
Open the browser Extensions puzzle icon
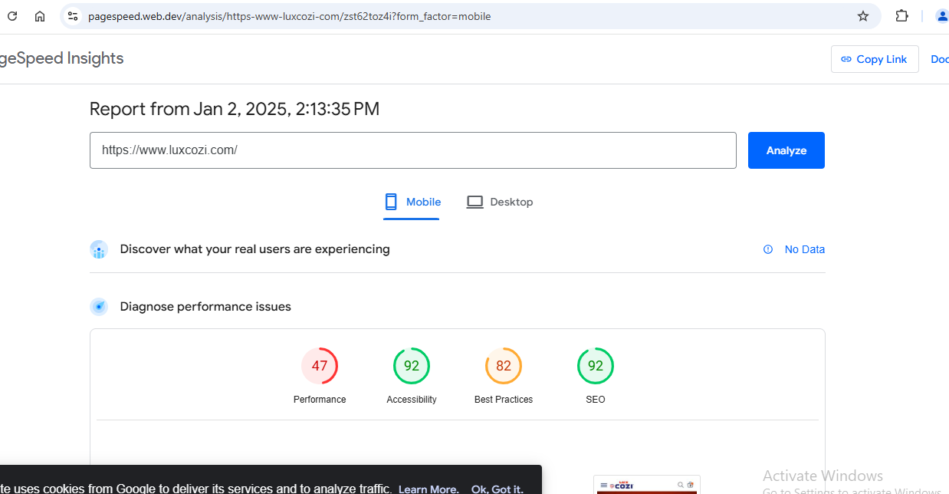[x=902, y=16]
